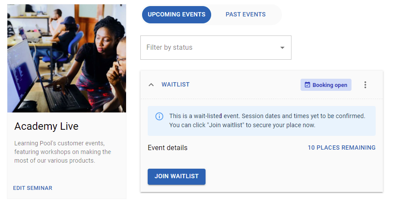Click the info icon in the waitlist notice
The image size is (399, 202).
[159, 116]
